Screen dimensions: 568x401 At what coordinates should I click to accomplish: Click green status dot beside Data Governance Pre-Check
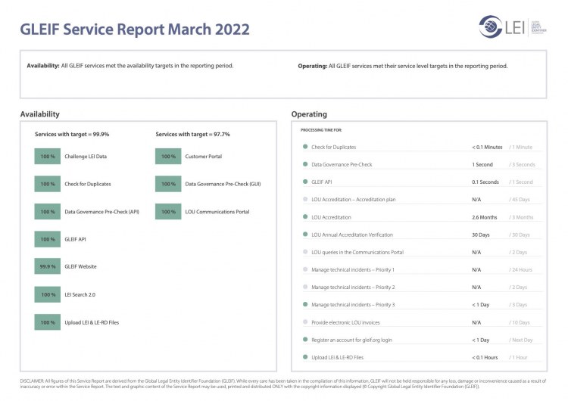[304, 164]
